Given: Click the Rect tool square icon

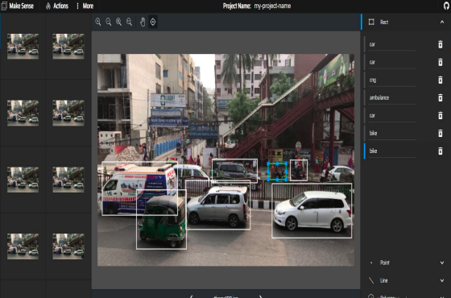Looking at the screenshot, I should pos(371,23).
